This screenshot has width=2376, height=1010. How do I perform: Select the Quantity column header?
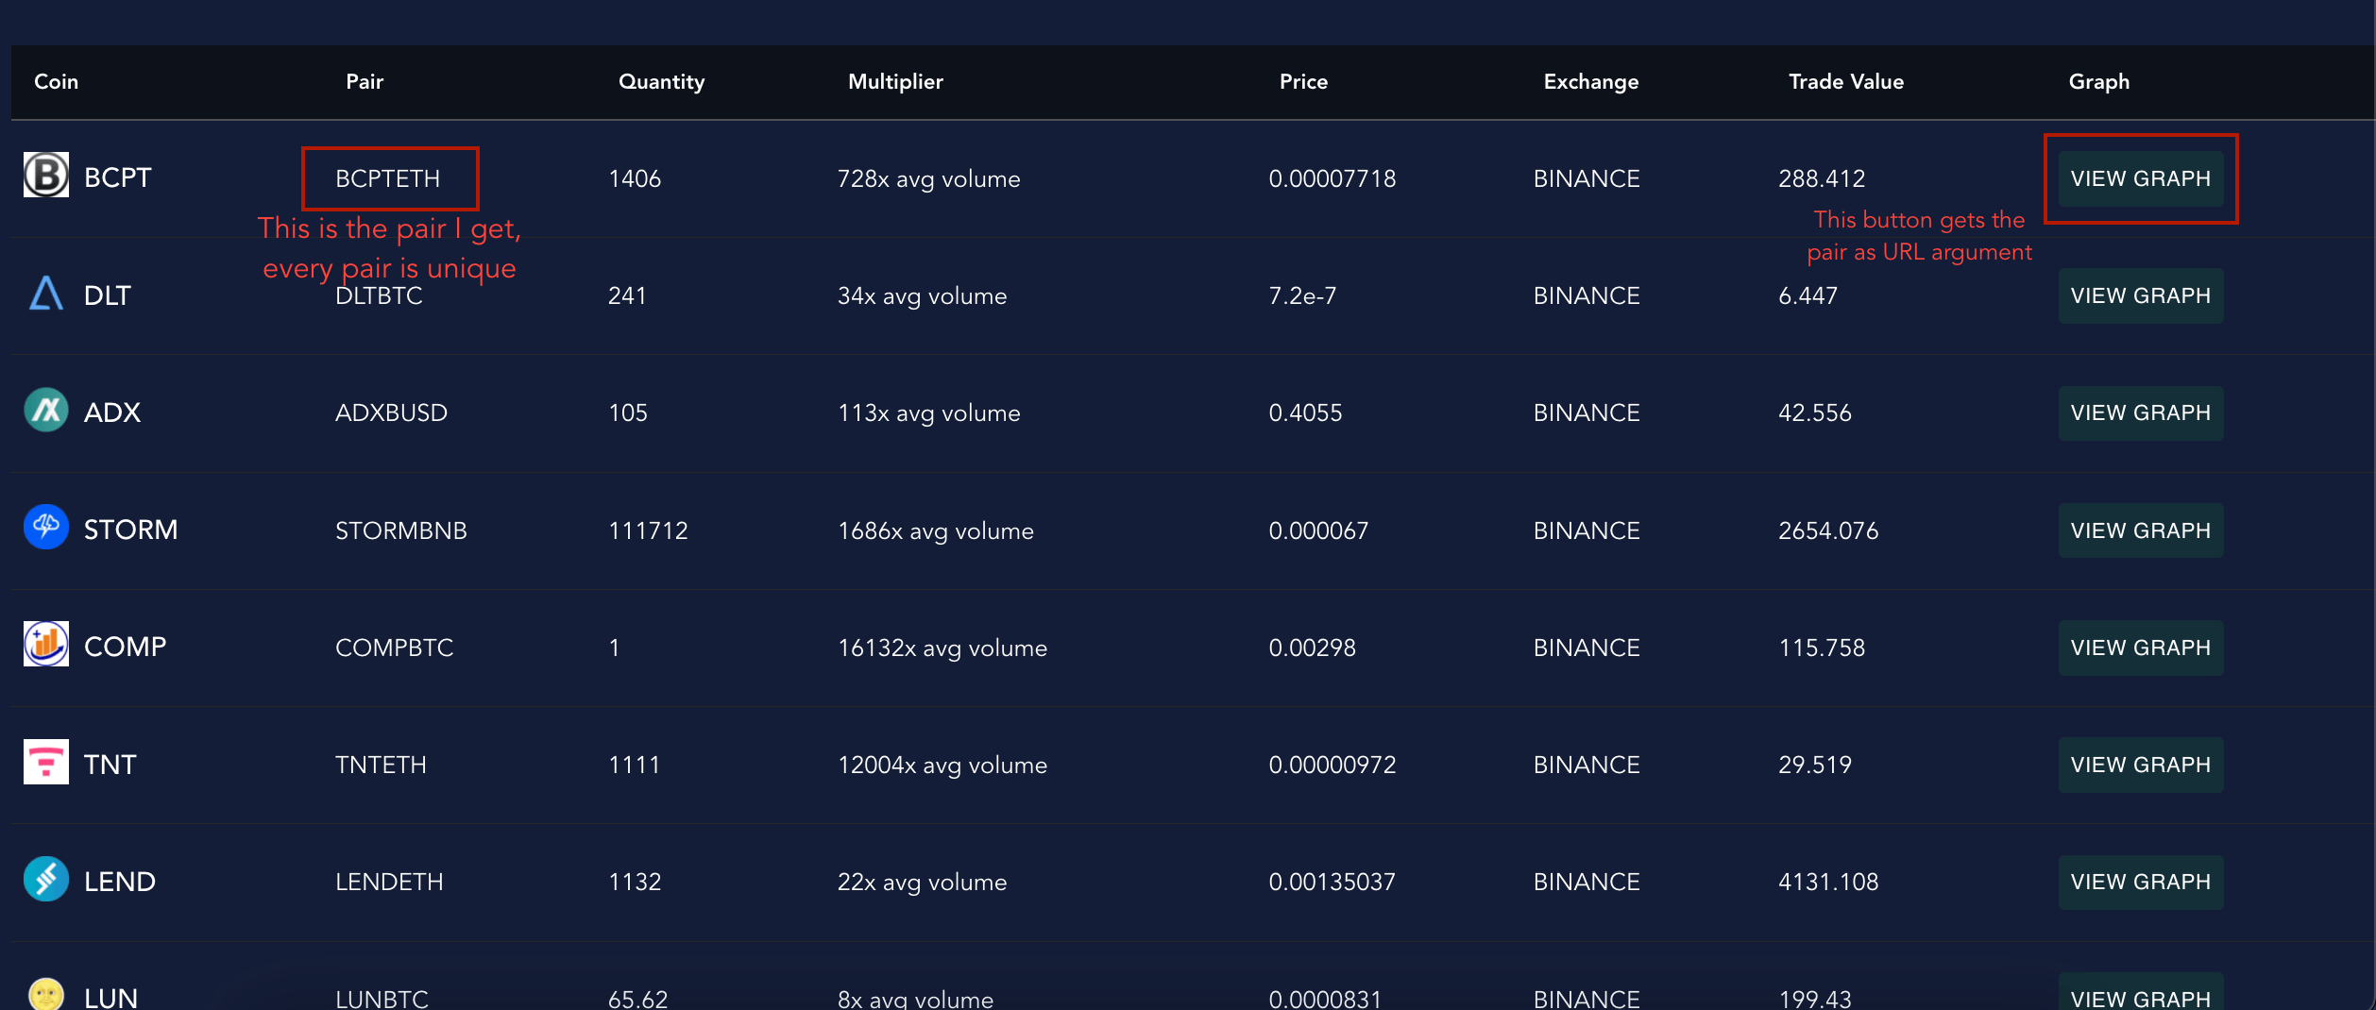pos(662,81)
